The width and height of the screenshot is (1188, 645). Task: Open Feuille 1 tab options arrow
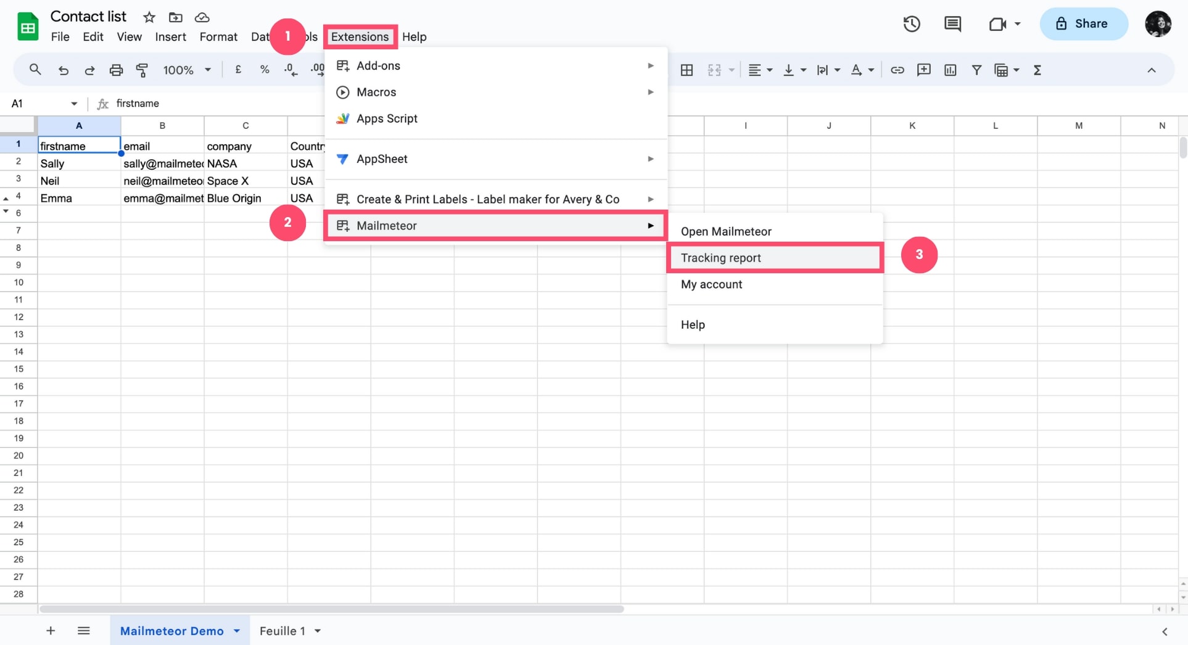point(318,631)
